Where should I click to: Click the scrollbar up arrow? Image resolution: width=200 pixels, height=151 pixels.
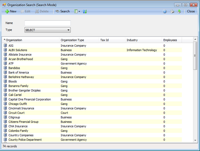pos(195,39)
